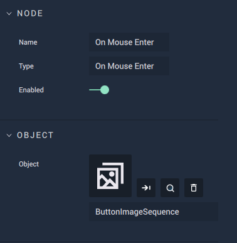Click the assign object arrow icon
The height and width of the screenshot is (243, 237).
146,188
